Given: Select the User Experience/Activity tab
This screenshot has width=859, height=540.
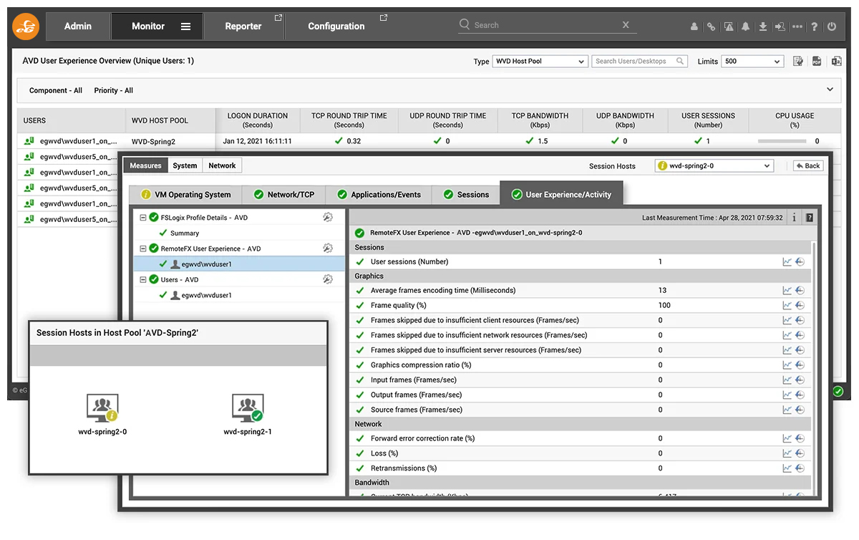Looking at the screenshot, I should (x=561, y=194).
